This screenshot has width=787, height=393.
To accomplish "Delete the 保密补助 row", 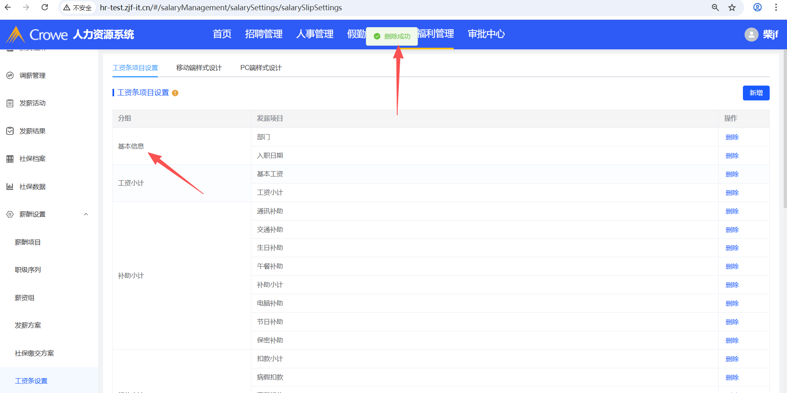I will pyautogui.click(x=732, y=341).
